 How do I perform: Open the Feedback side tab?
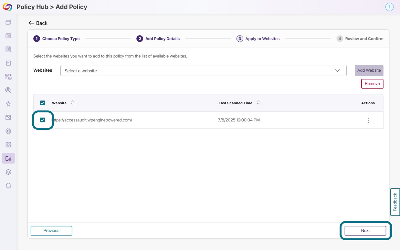pyautogui.click(x=395, y=202)
